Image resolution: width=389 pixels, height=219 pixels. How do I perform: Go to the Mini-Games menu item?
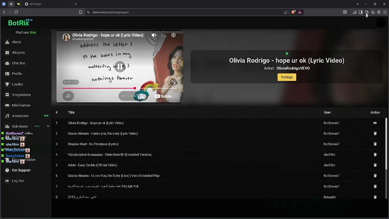pos(21,105)
